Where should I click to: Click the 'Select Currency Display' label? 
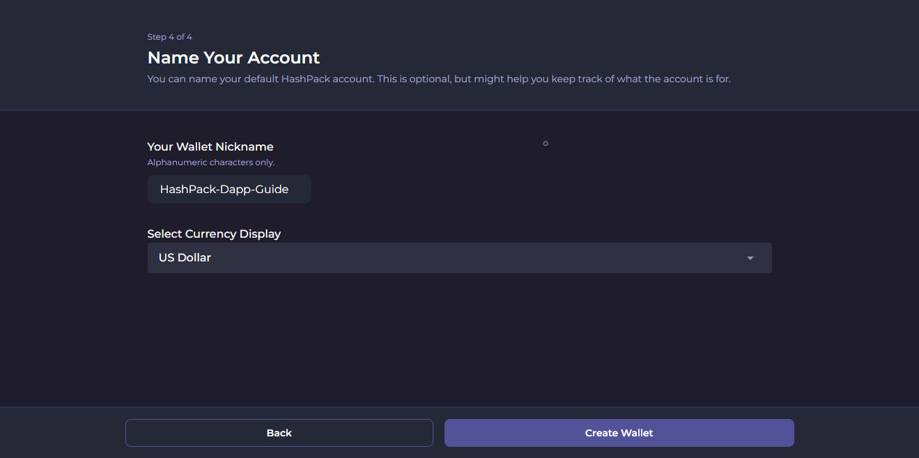pos(214,234)
